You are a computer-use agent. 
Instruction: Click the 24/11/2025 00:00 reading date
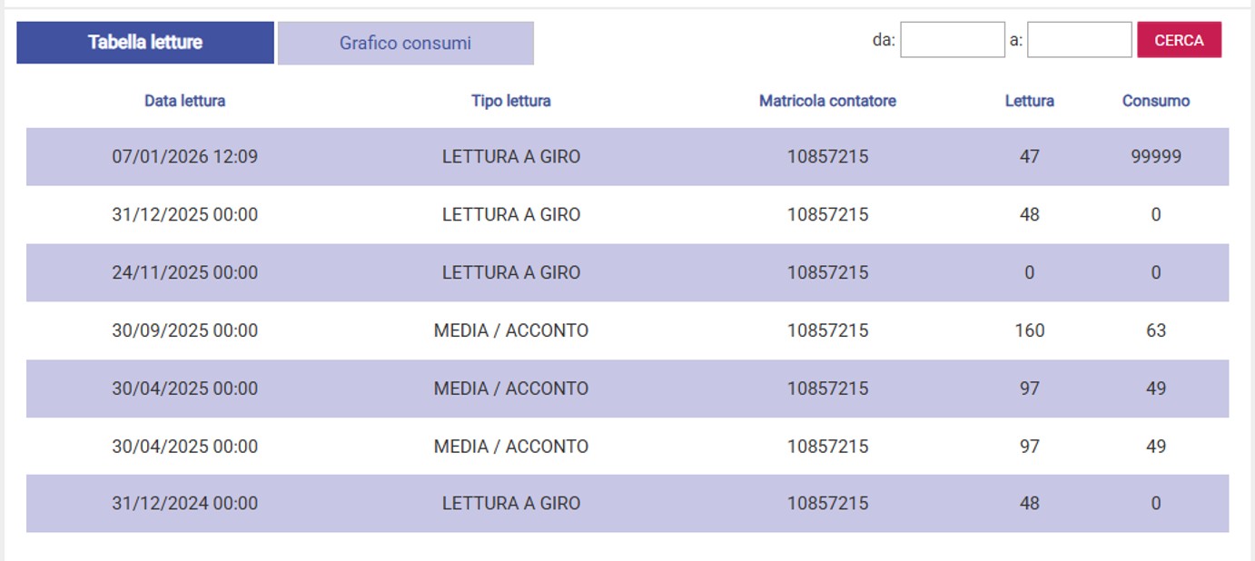pos(184,272)
